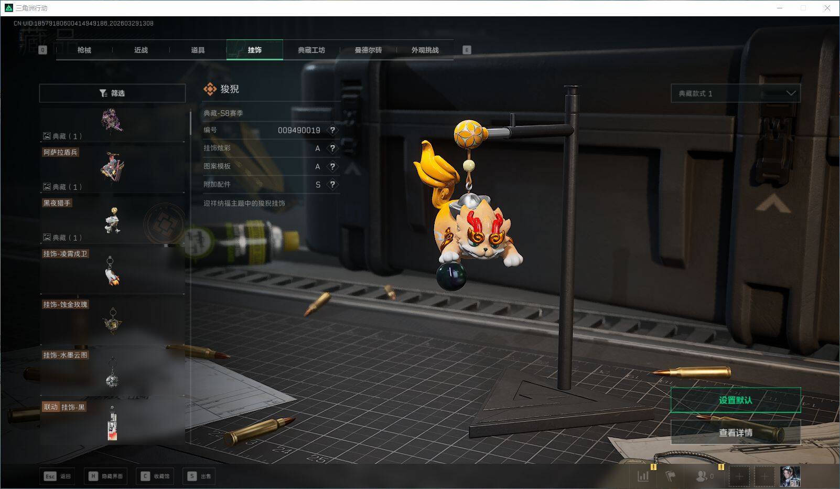Open help icon beside 挂饰炫彩
This screenshot has height=489, width=840.
point(332,148)
